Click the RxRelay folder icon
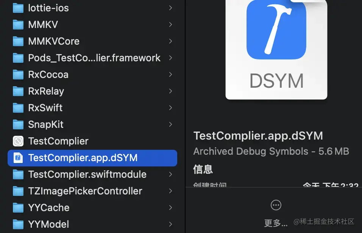Screen dimensions: 362x233 pos(18,91)
